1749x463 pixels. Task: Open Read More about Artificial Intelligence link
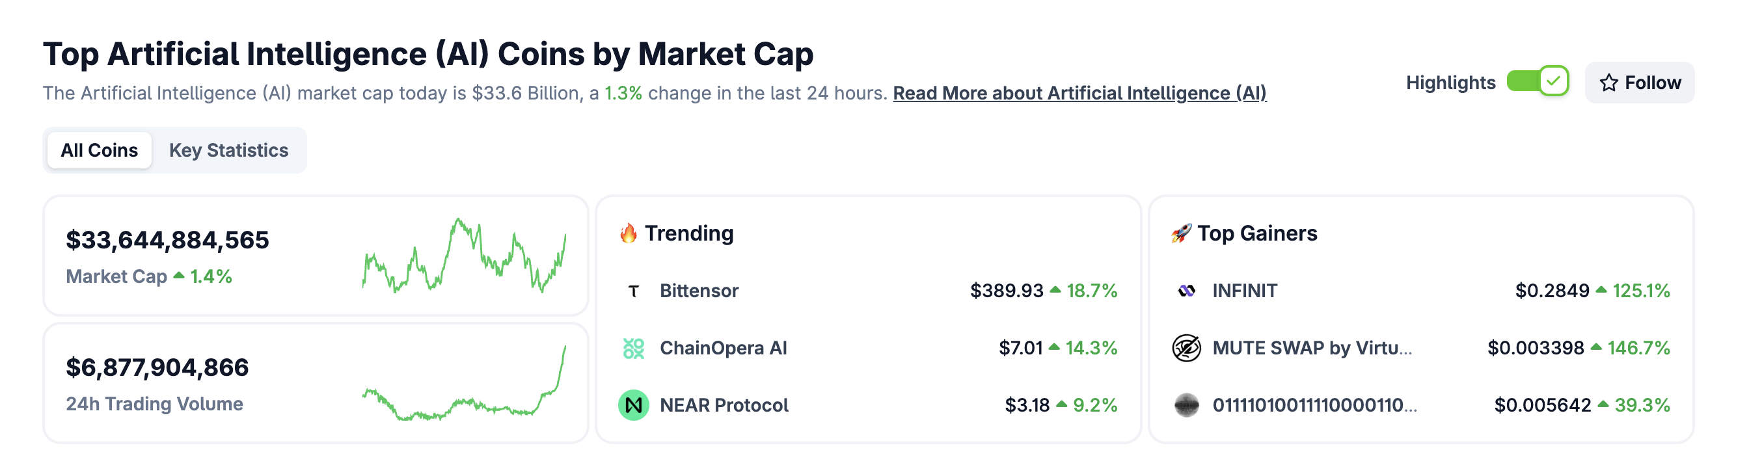click(1079, 93)
